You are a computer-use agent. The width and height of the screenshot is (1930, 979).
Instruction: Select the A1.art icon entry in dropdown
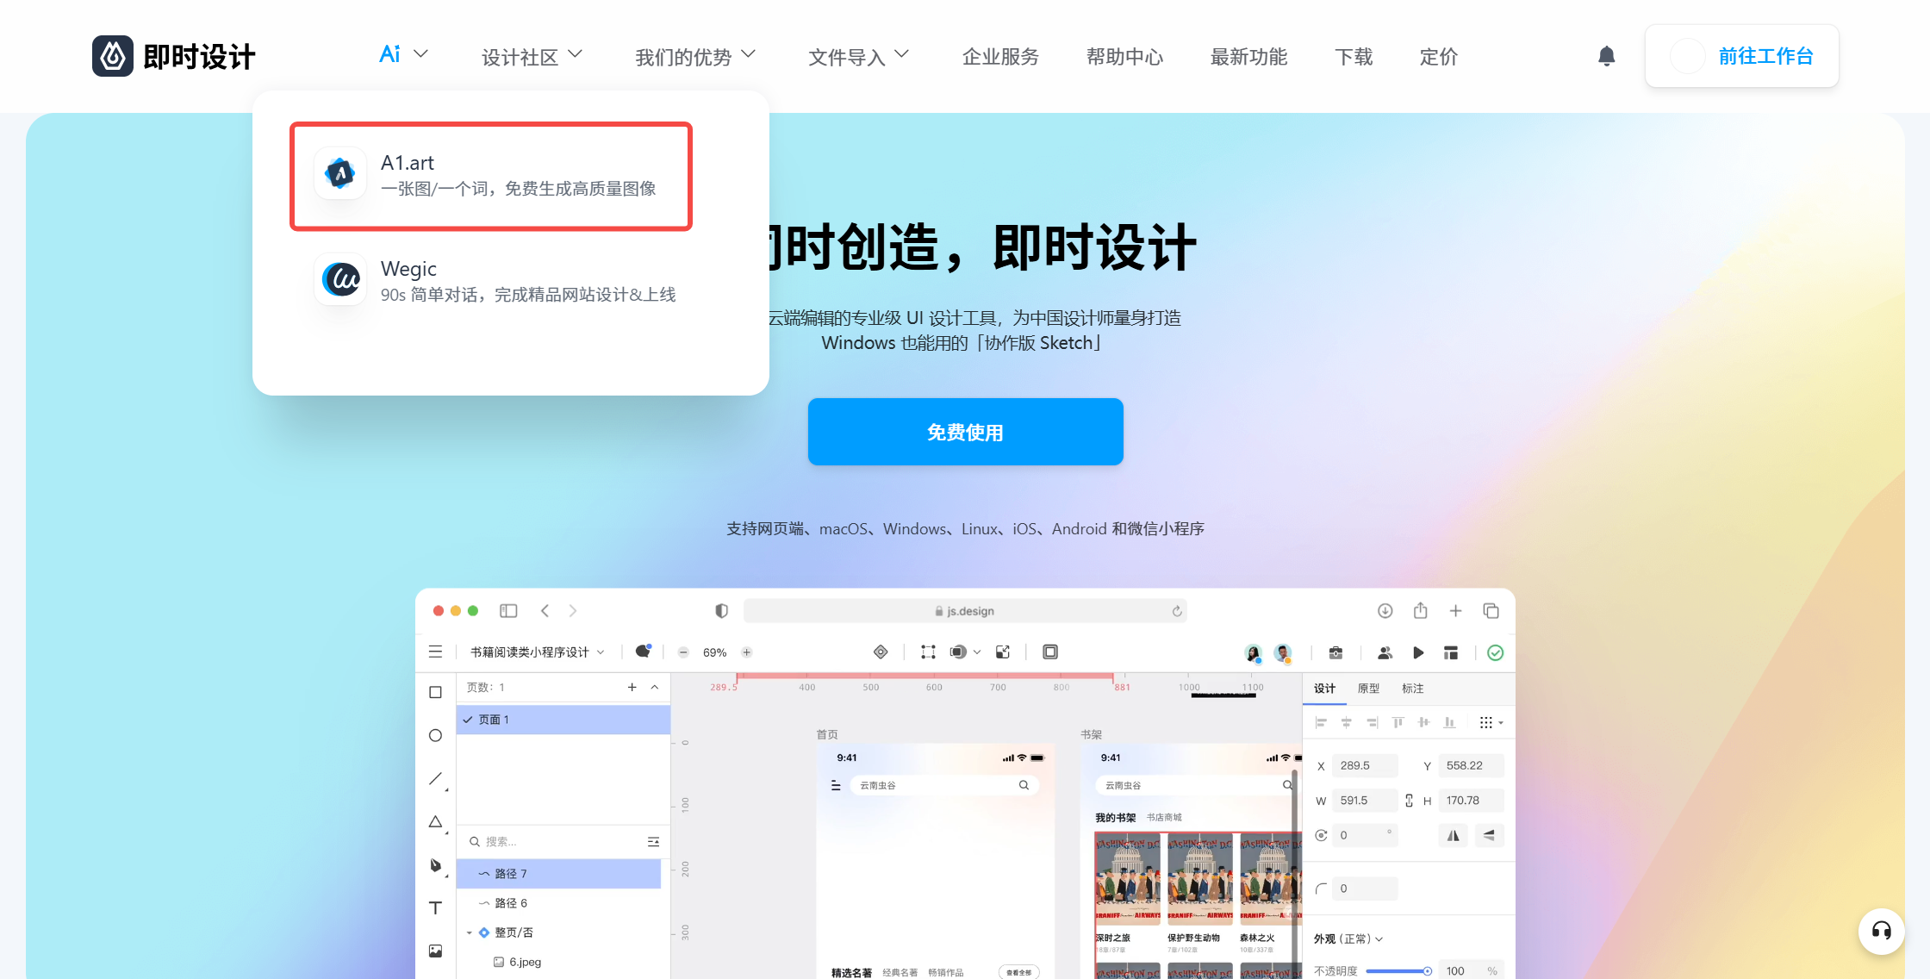click(340, 173)
